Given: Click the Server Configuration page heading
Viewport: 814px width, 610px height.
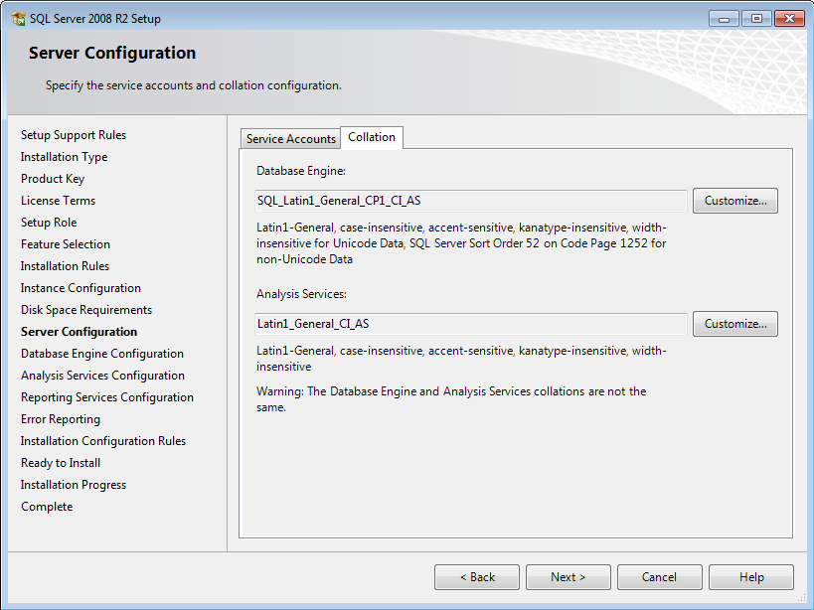Looking at the screenshot, I should coord(112,53).
